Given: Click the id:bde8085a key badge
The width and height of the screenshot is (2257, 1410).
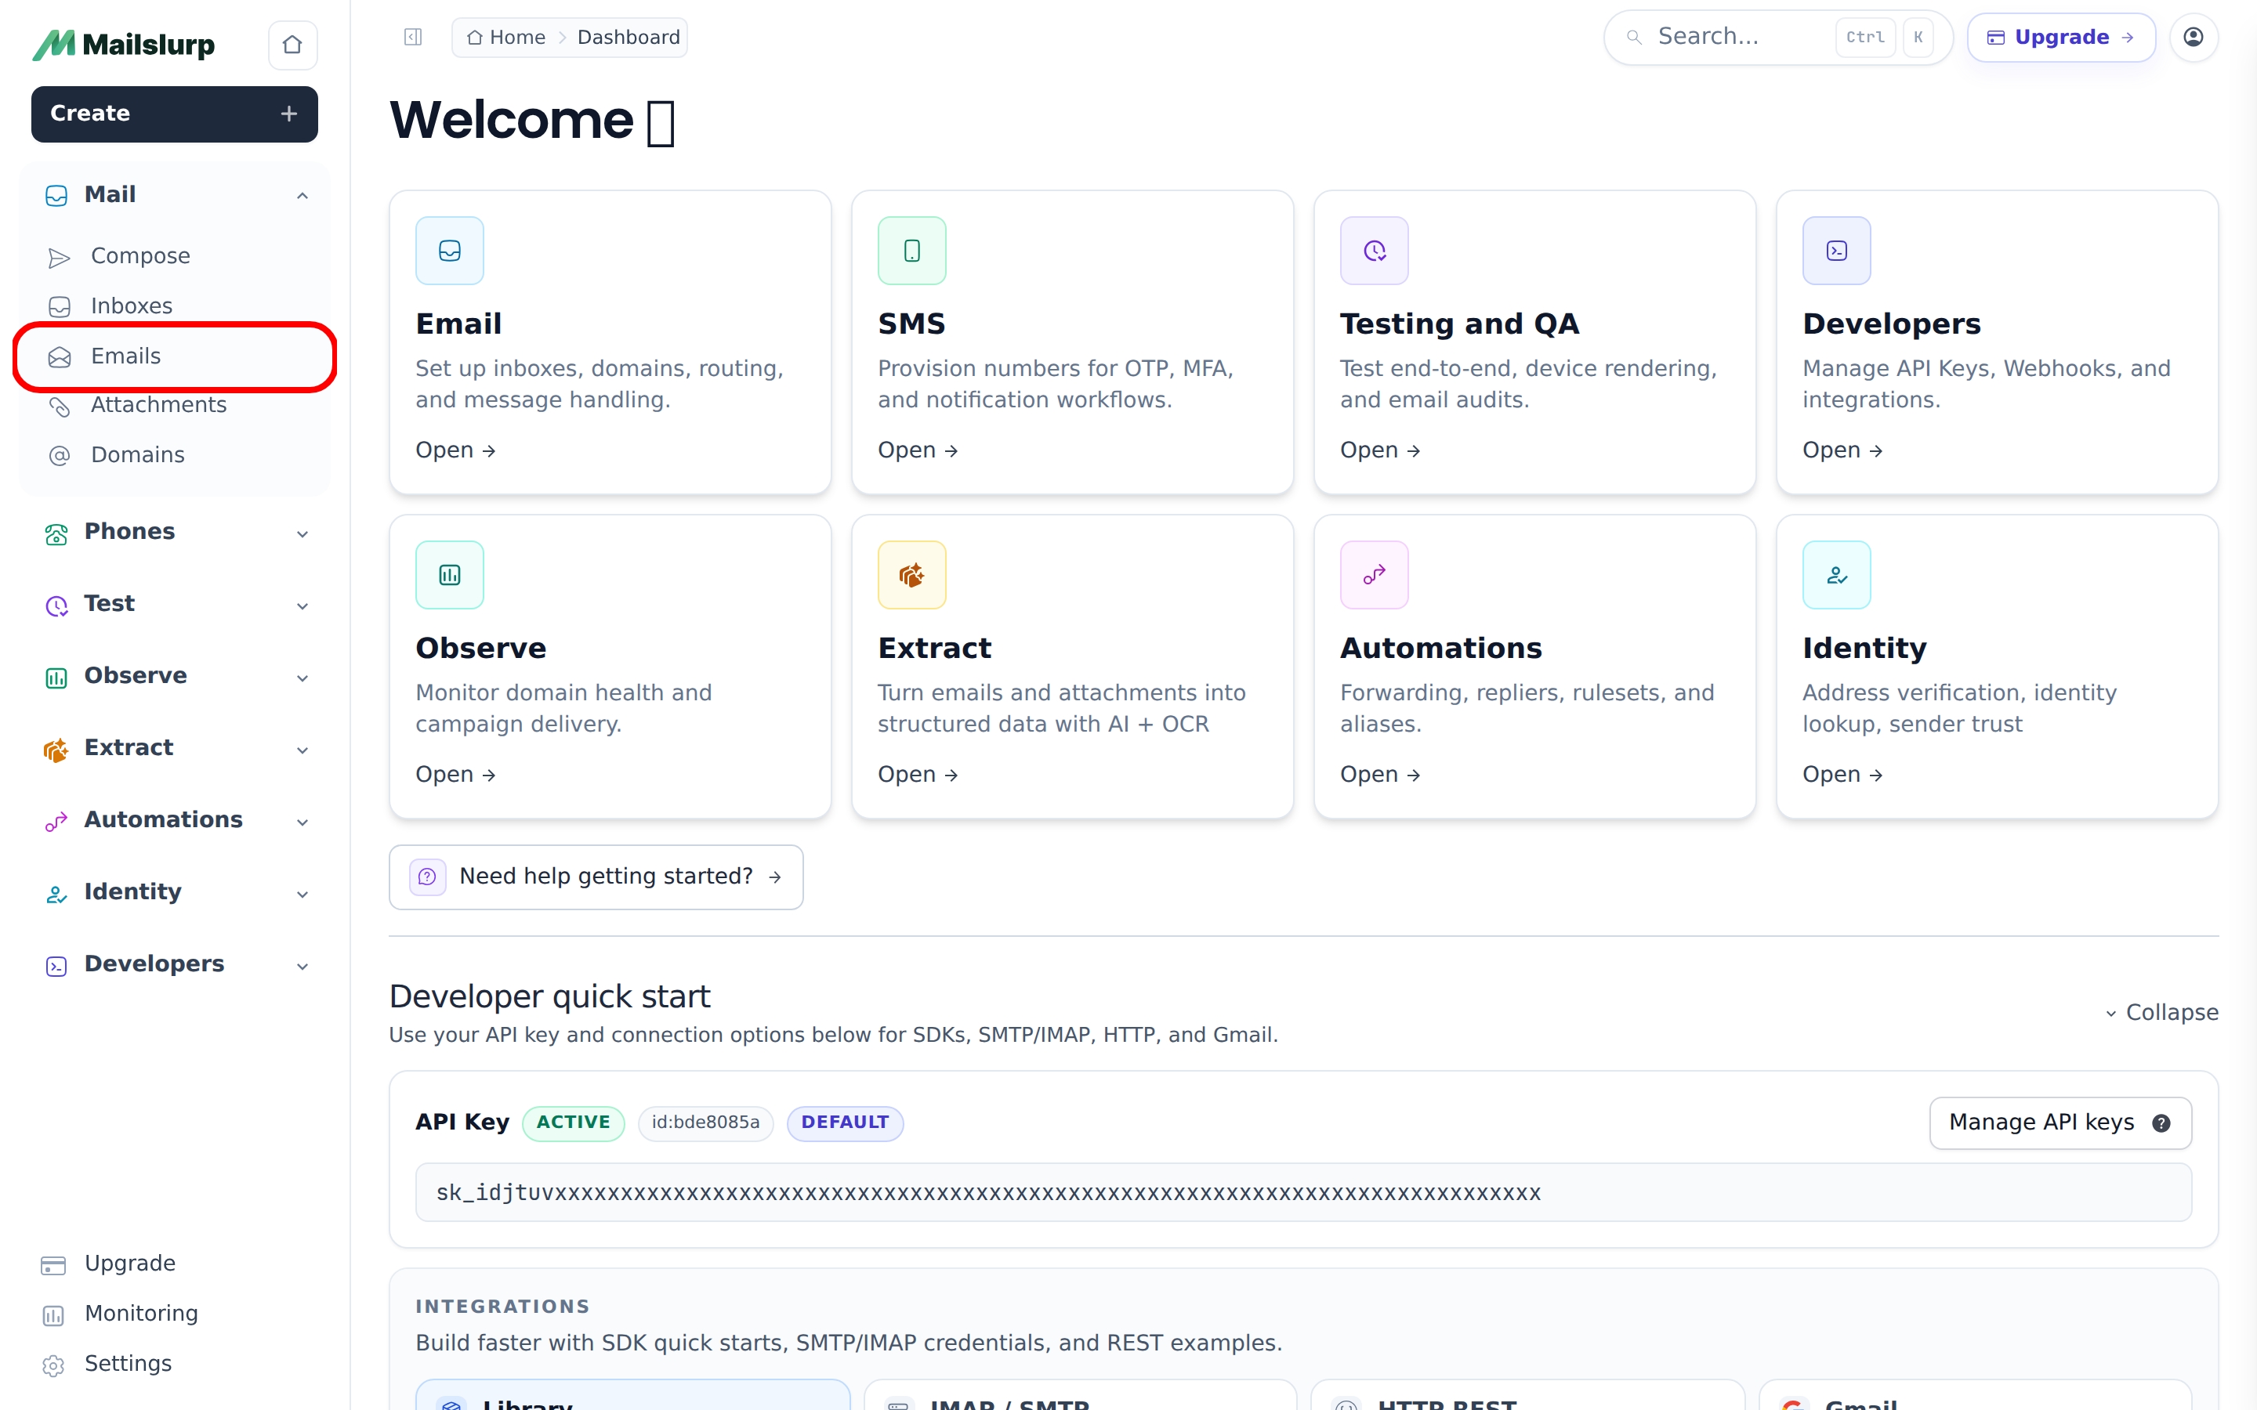Looking at the screenshot, I should coord(705,1123).
